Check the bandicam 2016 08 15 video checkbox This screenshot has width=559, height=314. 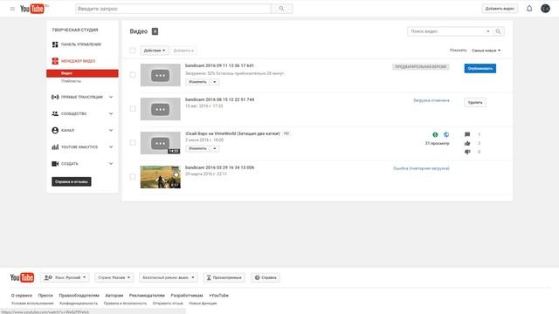tap(133, 108)
